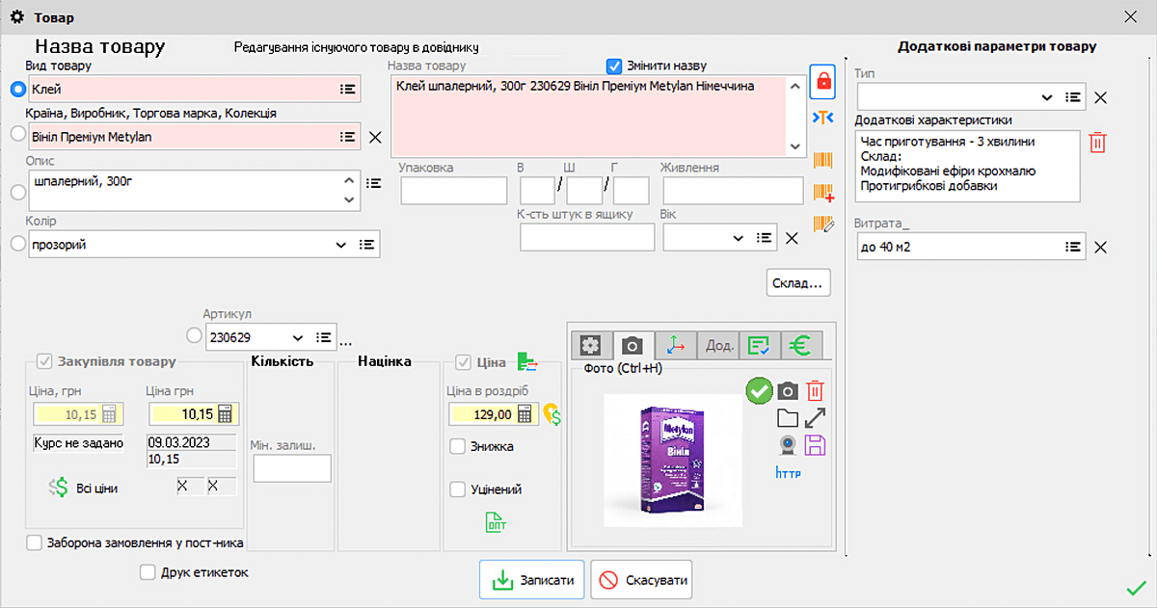Open folder icon to browse photo file
Image resolution: width=1157 pixels, height=608 pixels.
788,418
